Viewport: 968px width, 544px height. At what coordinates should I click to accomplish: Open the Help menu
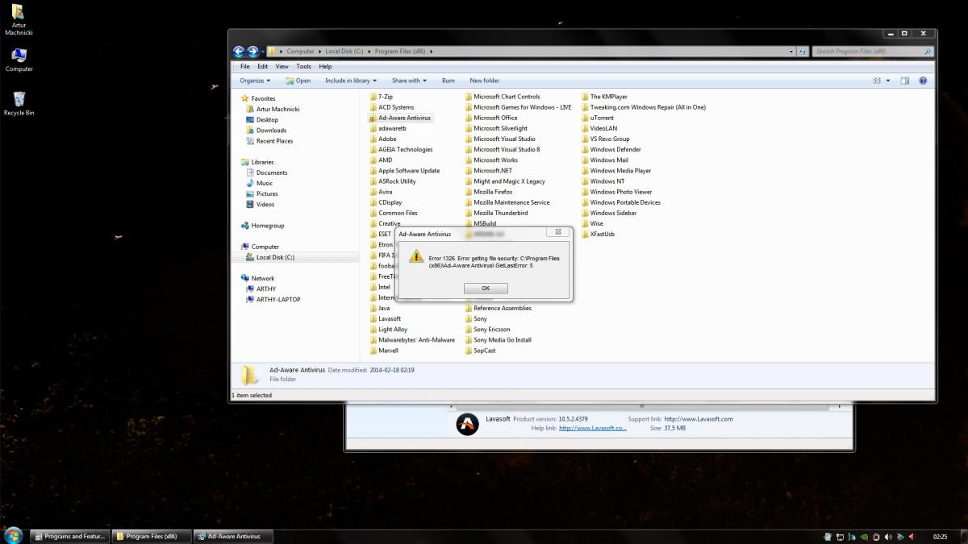(325, 67)
